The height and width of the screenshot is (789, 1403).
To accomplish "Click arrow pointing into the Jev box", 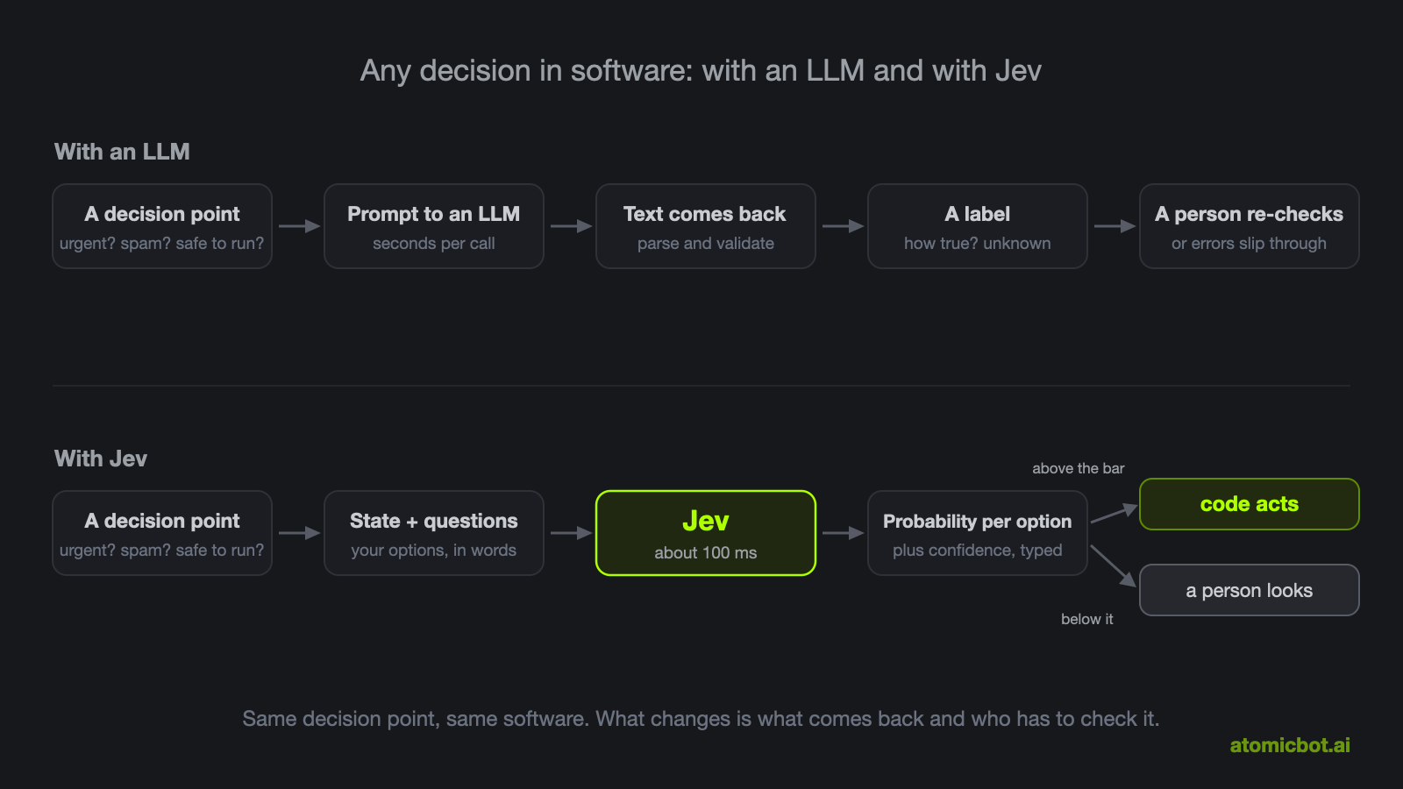I will [x=571, y=533].
